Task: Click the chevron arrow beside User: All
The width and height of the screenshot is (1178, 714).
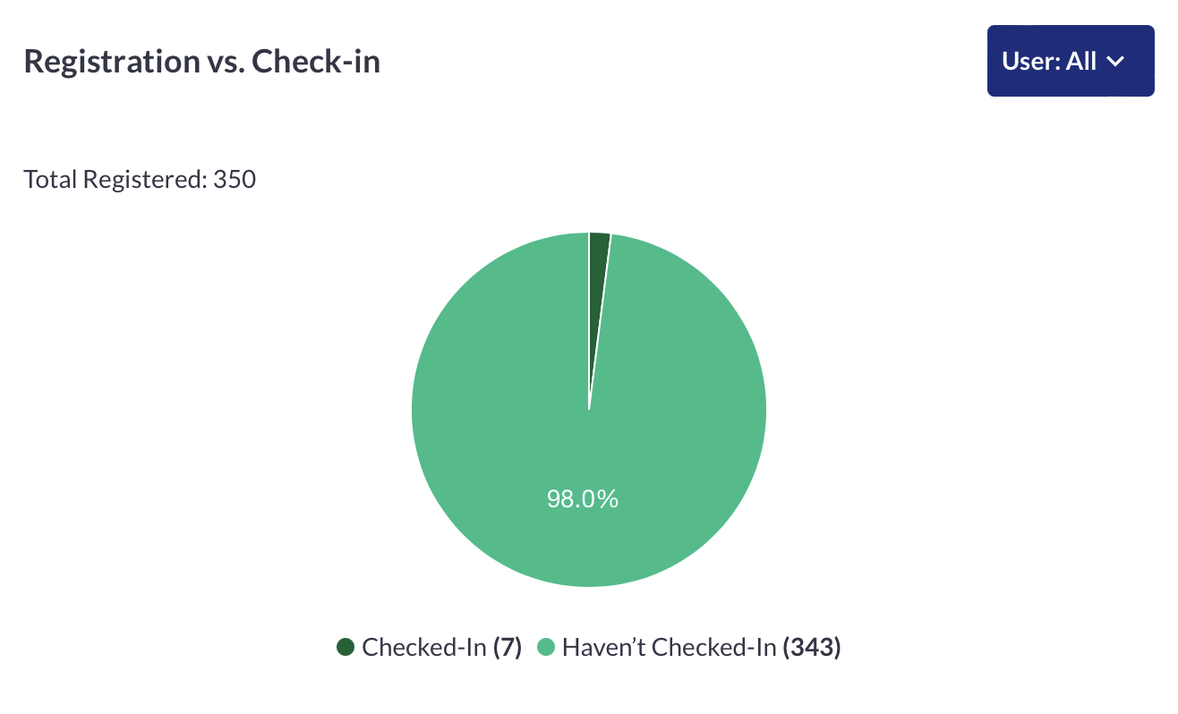Action: (x=1115, y=62)
